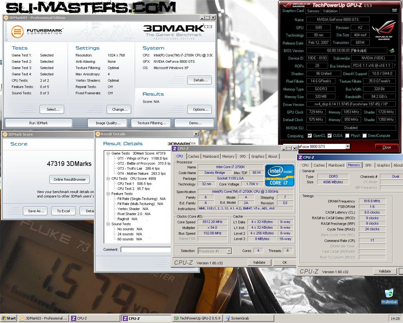Click the Texture Filtering... button

[151, 123]
